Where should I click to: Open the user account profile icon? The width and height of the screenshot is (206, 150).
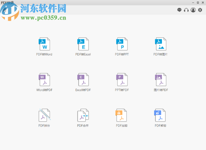[193, 10]
